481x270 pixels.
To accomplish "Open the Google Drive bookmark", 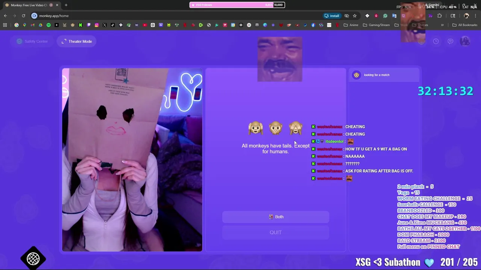I will pyautogui.click(x=41, y=25).
